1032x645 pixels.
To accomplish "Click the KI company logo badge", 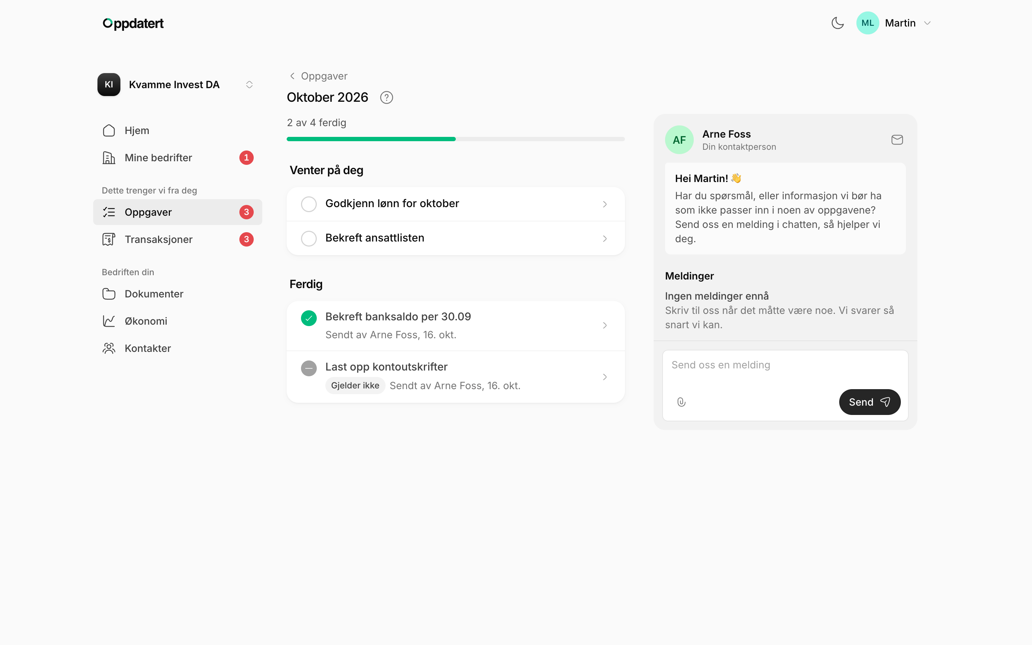I will pos(109,85).
